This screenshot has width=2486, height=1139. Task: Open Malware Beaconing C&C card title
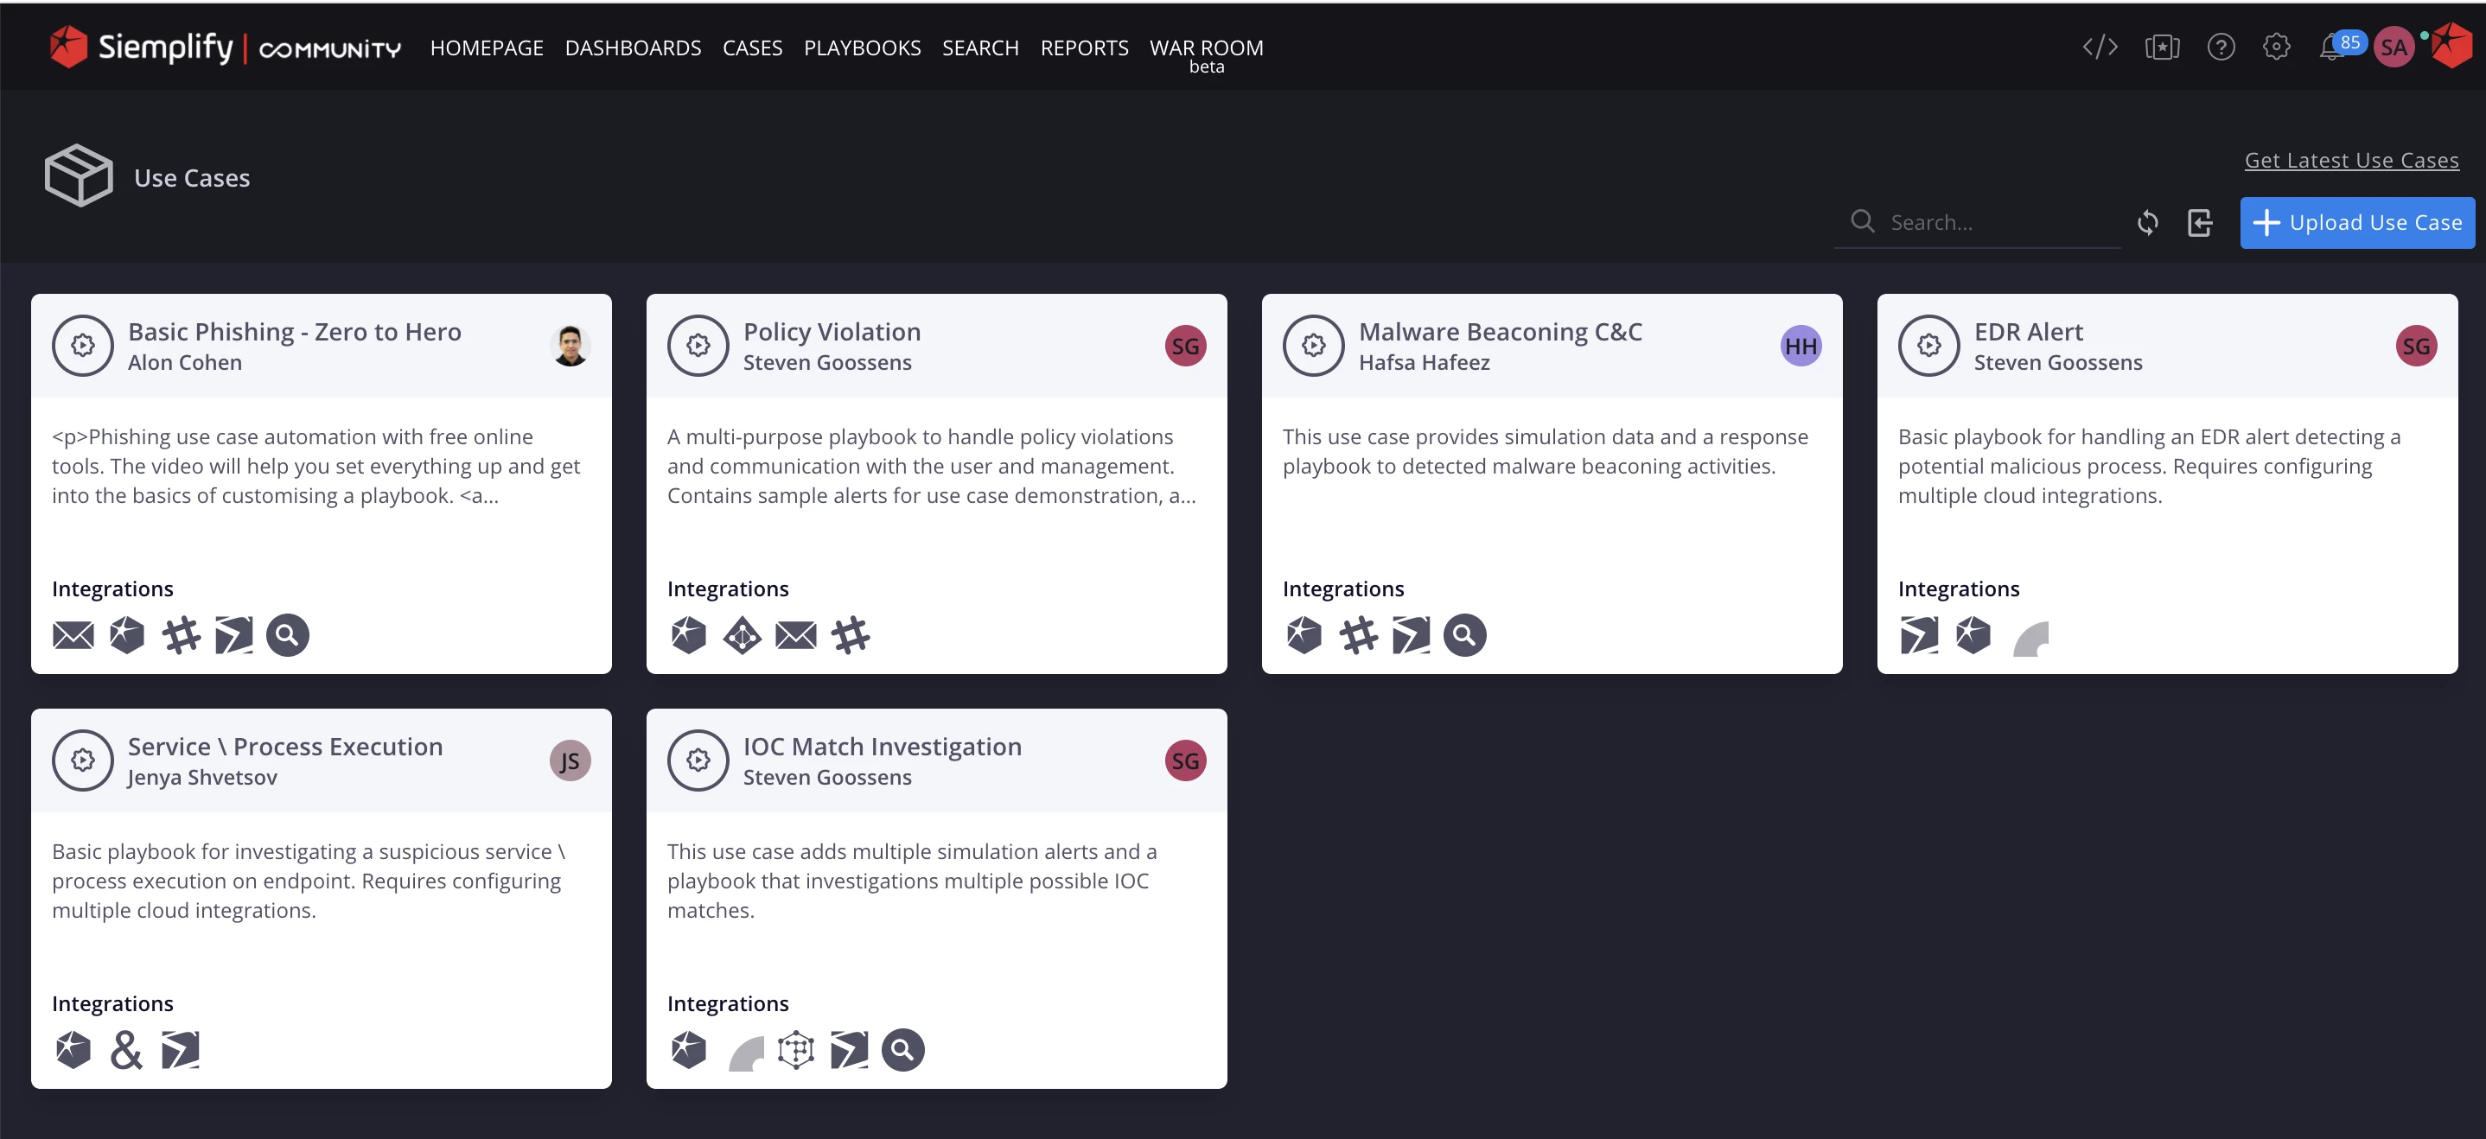click(1500, 332)
